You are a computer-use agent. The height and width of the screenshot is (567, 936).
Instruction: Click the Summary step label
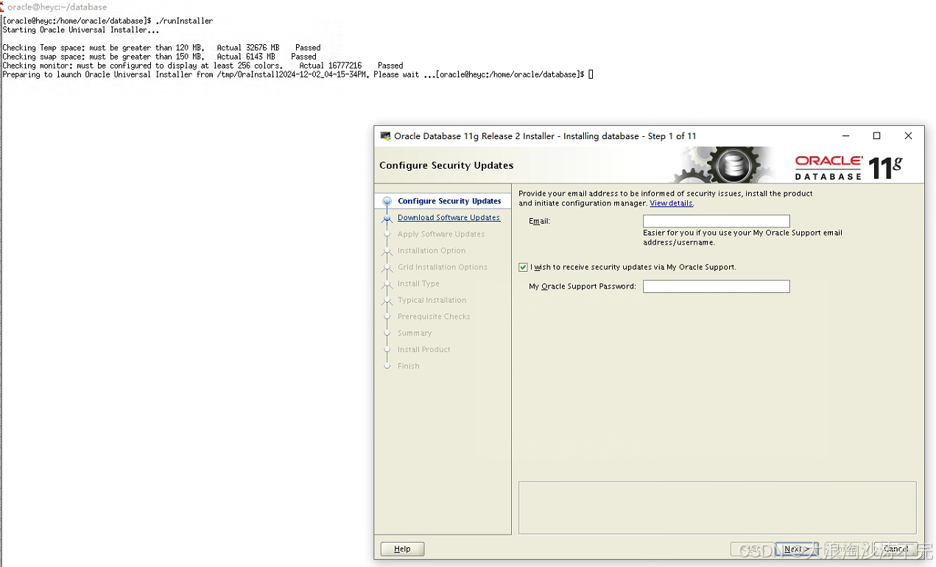(415, 333)
